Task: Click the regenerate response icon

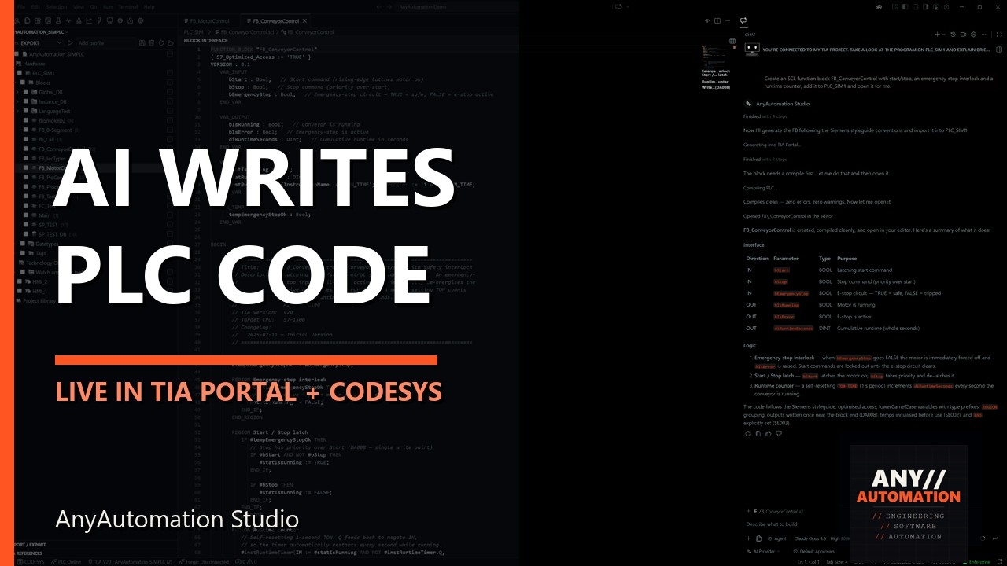Action: point(747,433)
